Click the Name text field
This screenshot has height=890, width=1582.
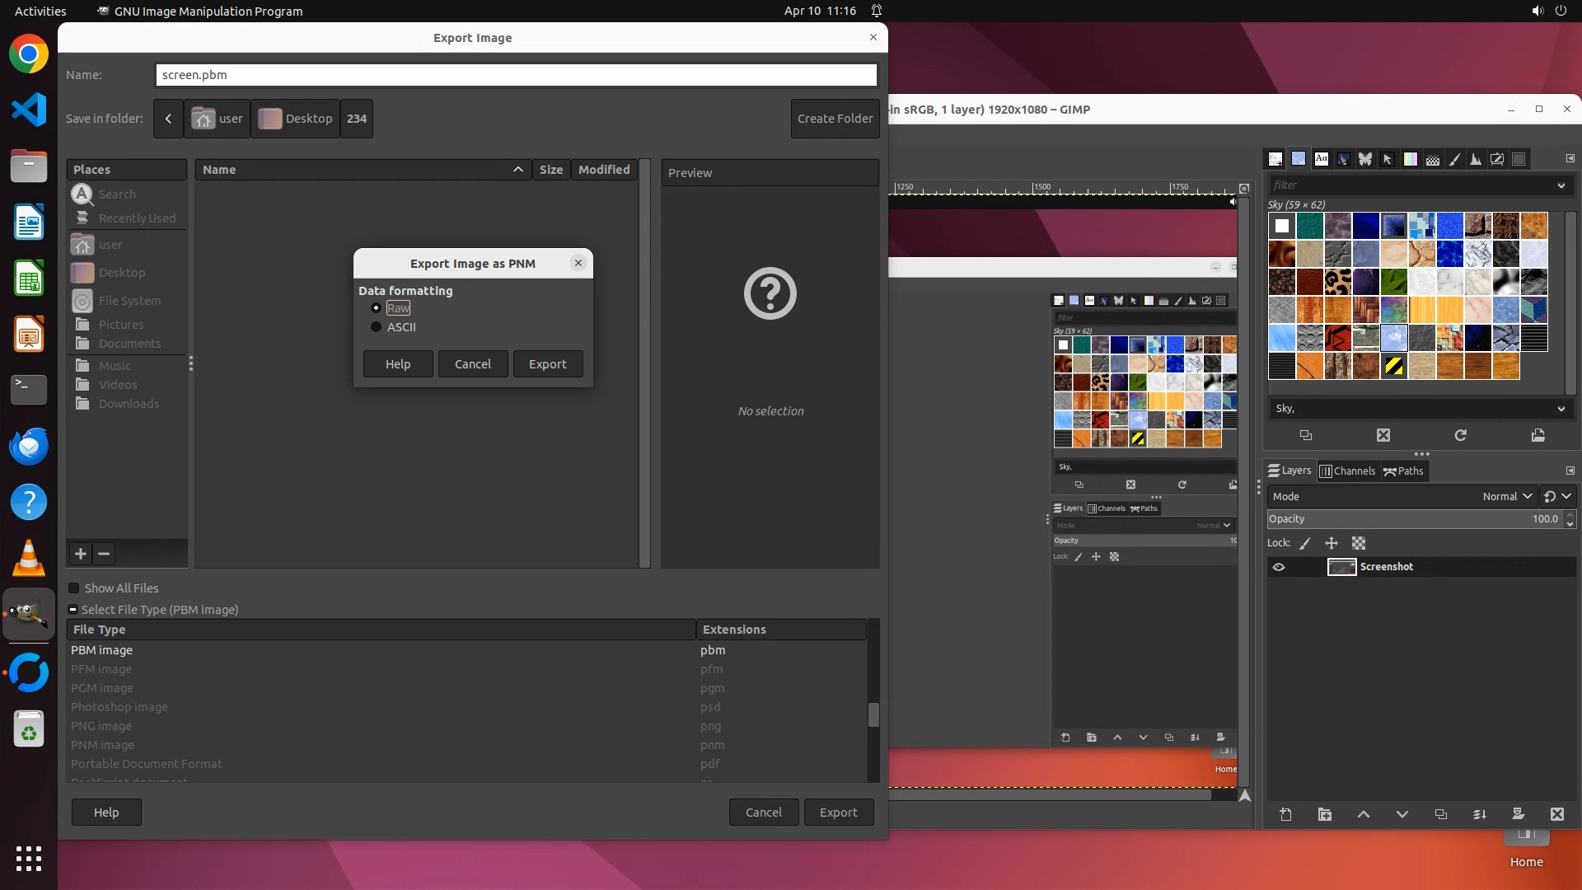pos(516,75)
